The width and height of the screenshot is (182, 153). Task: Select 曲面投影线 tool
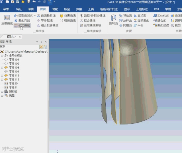[x=46, y=16]
